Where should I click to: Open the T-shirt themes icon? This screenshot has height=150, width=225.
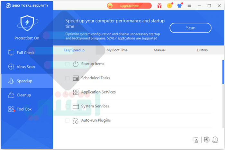[179, 6]
